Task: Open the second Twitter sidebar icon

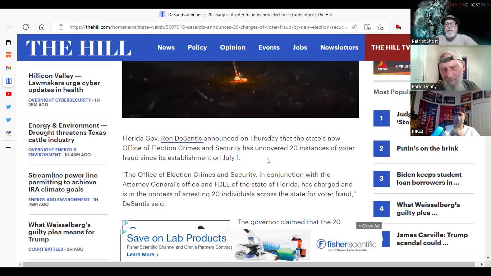Action: tap(9, 120)
